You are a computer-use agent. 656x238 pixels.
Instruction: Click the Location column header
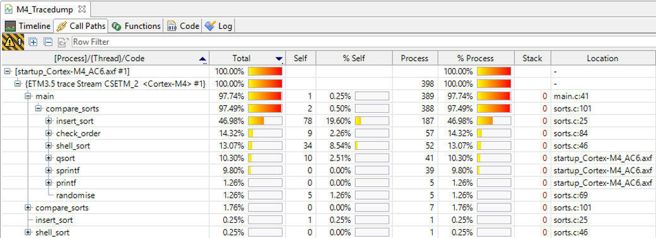click(603, 59)
